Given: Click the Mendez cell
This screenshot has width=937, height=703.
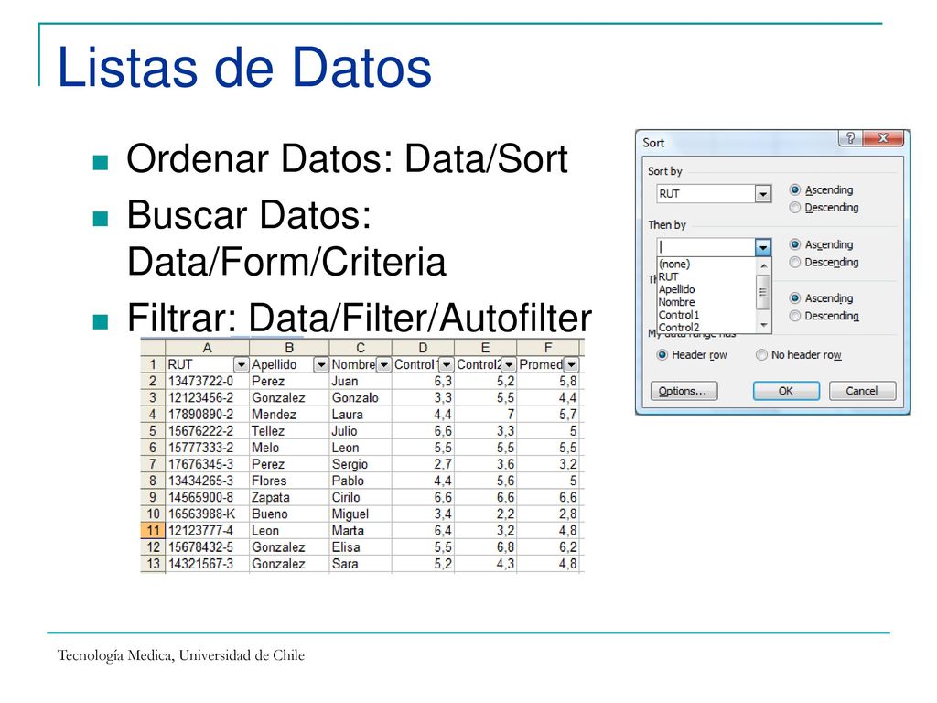Looking at the screenshot, I should coord(289,415).
